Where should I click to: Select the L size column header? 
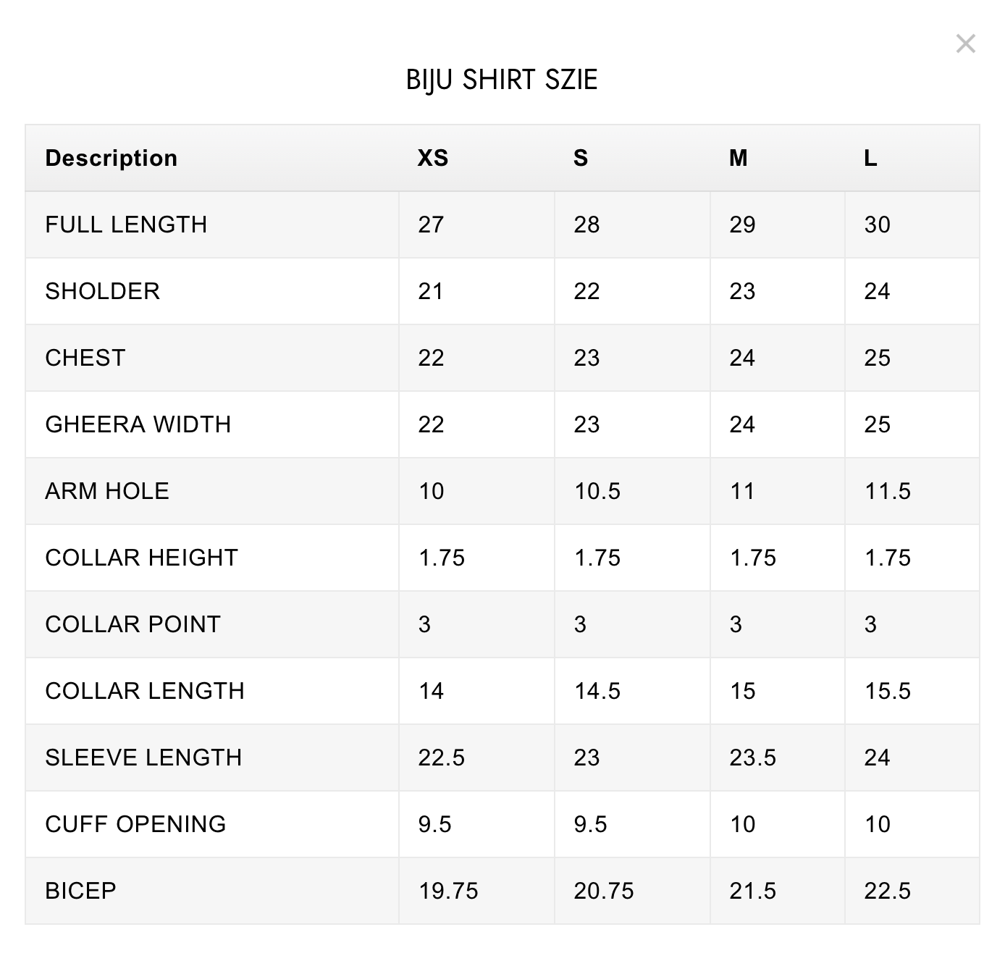tap(870, 158)
